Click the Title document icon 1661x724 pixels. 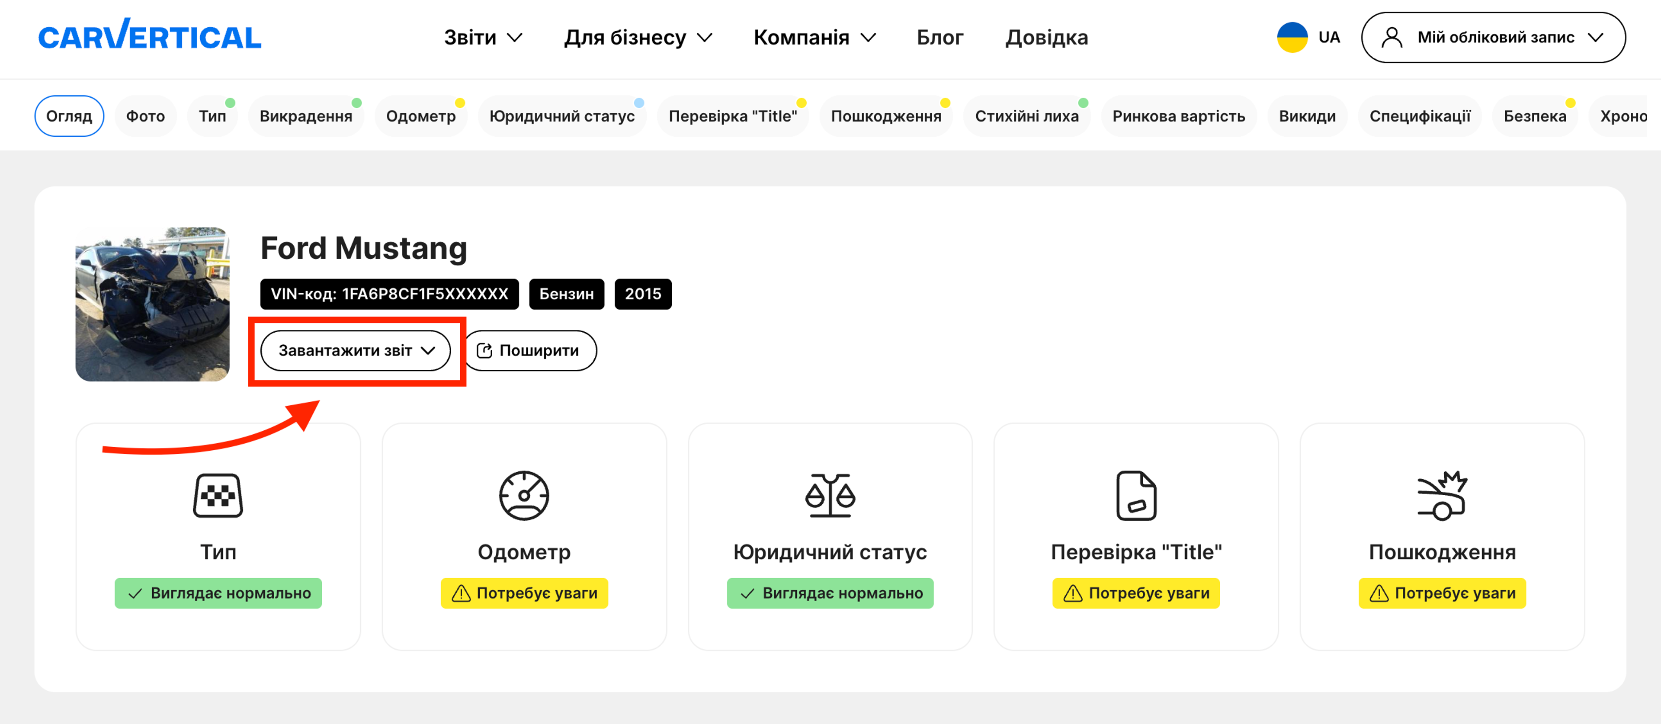(x=1136, y=495)
